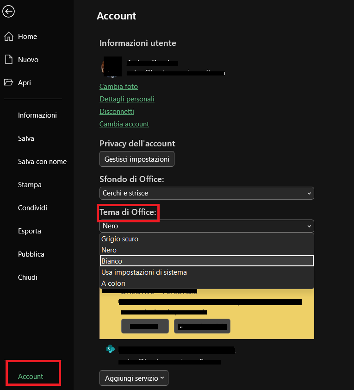Click the Home house icon
Image resolution: width=354 pixels, height=390 pixels.
(x=9, y=36)
